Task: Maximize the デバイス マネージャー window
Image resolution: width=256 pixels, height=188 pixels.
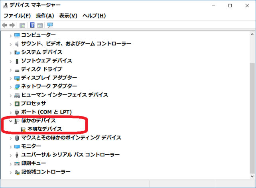Action: pos(230,6)
